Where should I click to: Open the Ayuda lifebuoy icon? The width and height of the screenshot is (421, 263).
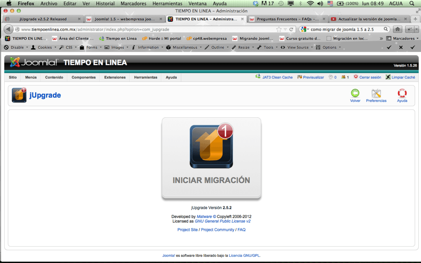tap(402, 93)
